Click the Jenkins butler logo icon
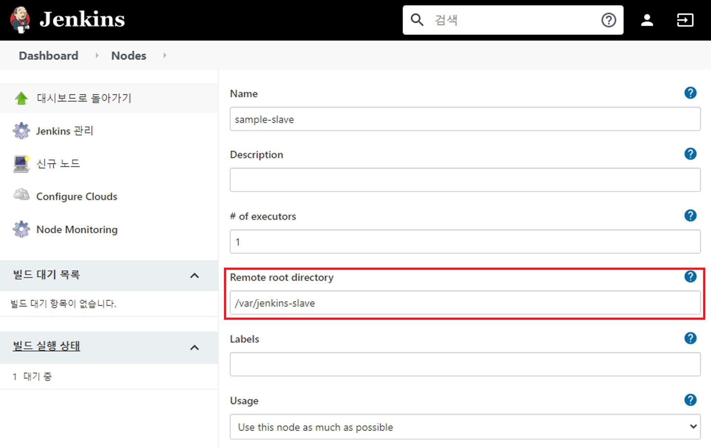The image size is (711, 448). [20, 20]
